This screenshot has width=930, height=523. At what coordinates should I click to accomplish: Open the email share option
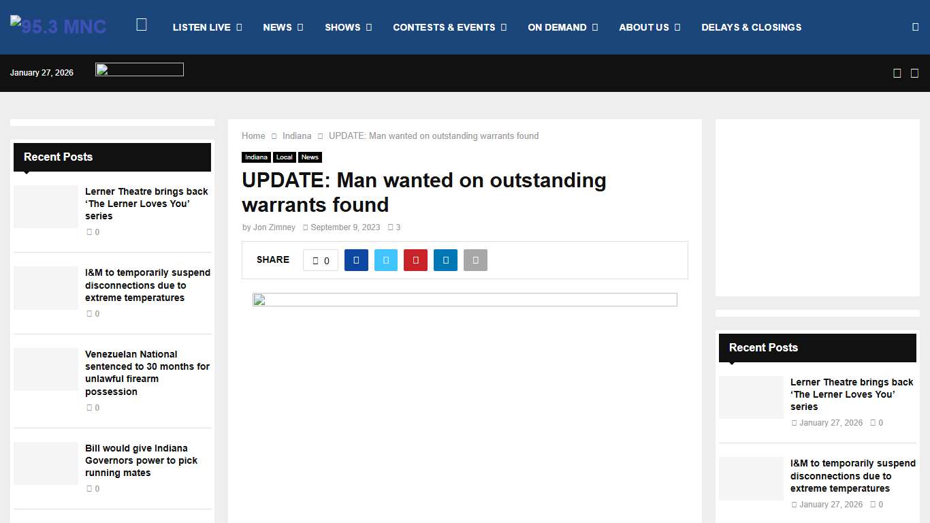coord(475,260)
